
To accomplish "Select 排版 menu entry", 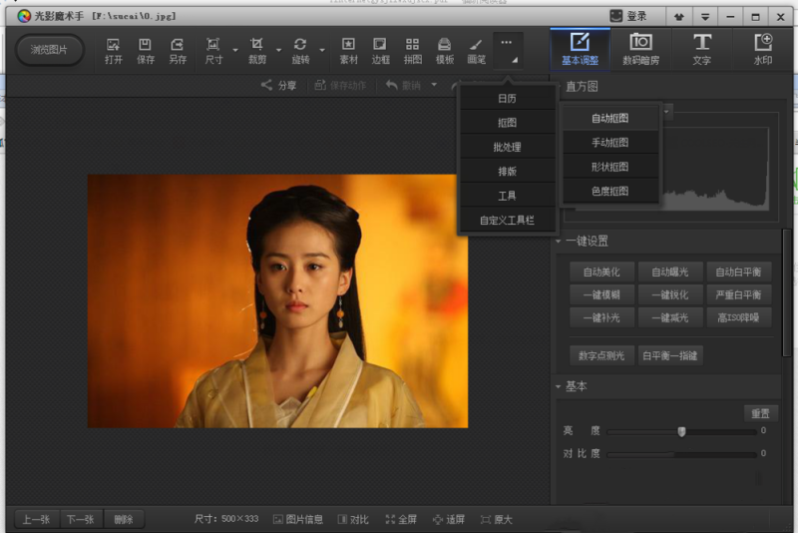I will coord(507,172).
